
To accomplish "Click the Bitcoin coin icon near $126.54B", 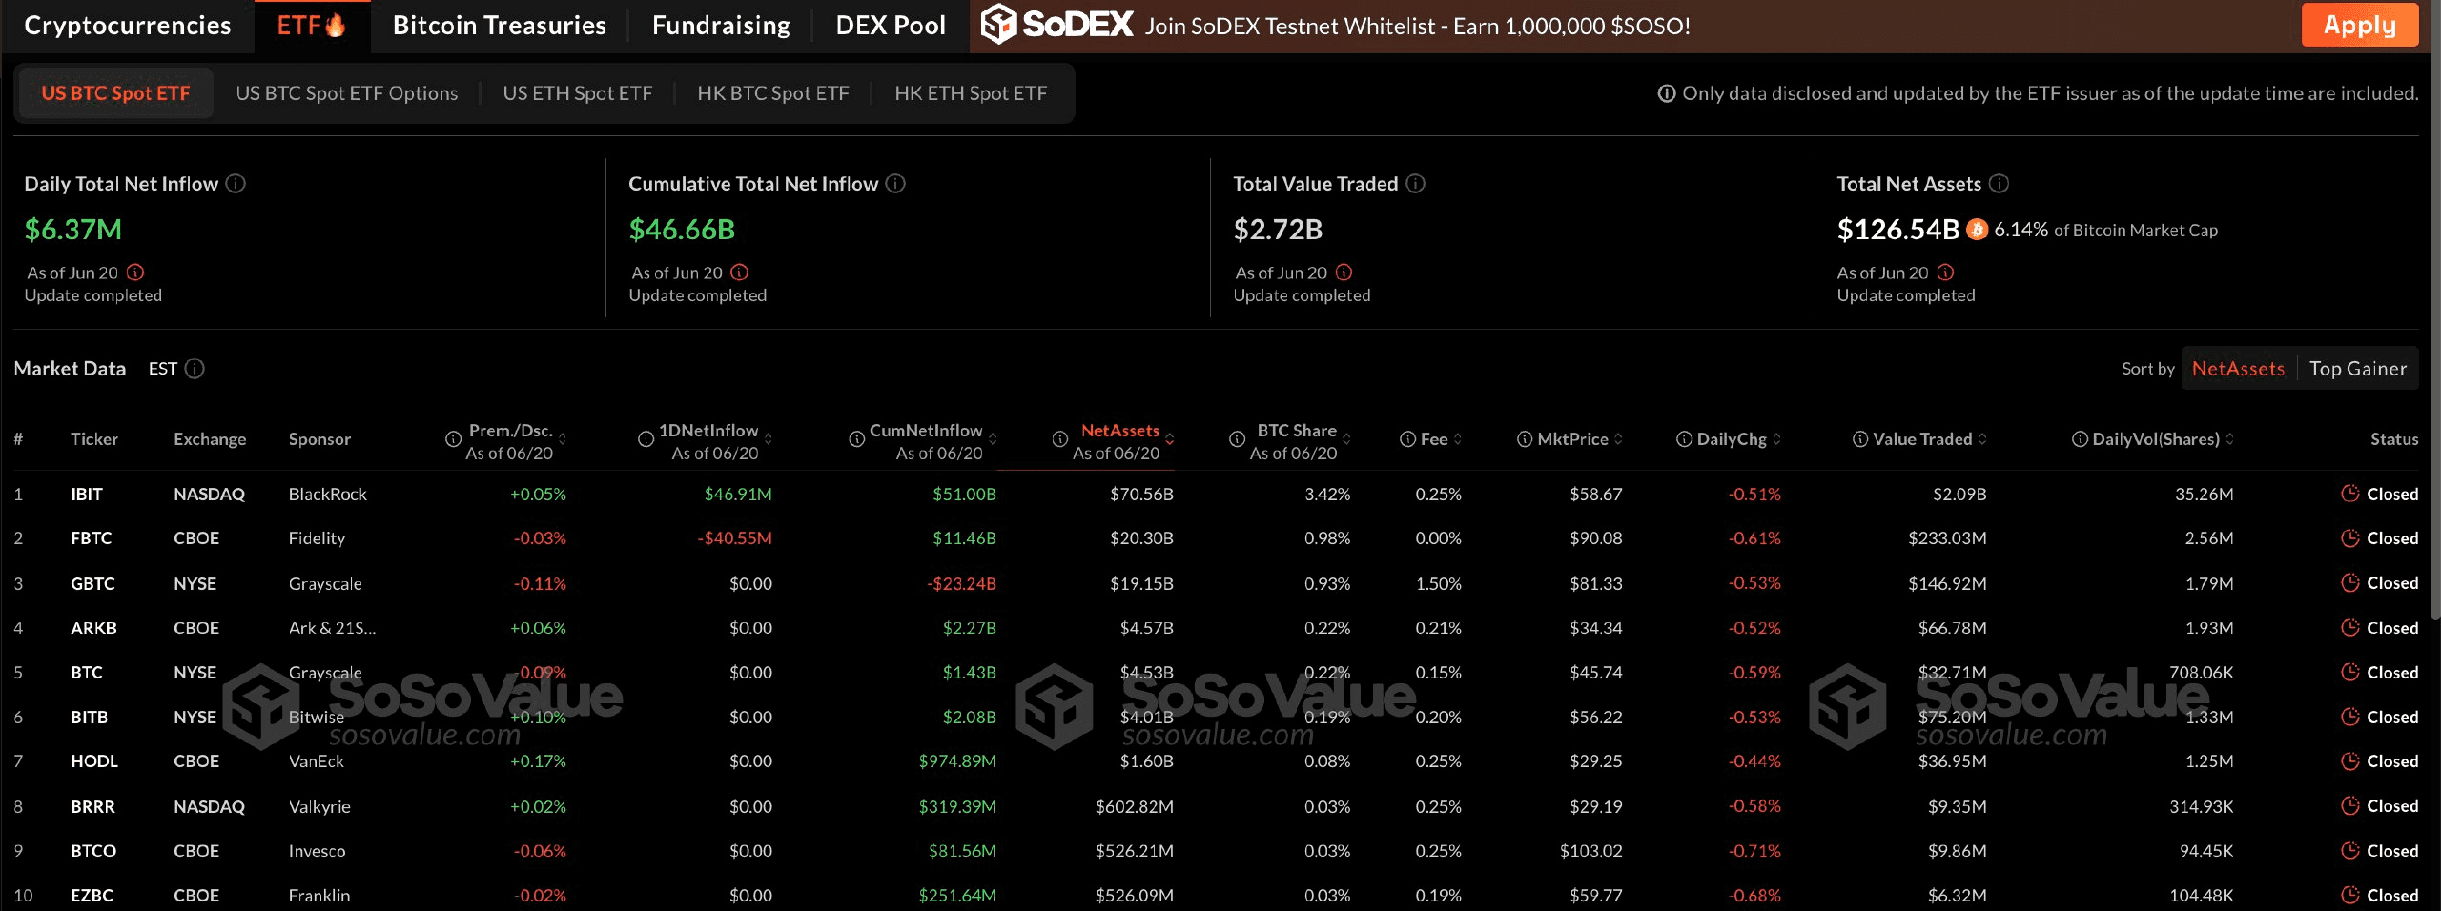I will [1977, 230].
